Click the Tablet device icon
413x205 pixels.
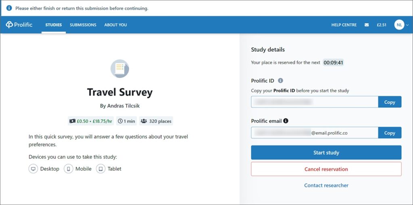pos(100,169)
